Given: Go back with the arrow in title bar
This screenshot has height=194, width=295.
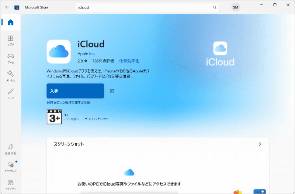Looking at the screenshot, I should tap(7, 7).
